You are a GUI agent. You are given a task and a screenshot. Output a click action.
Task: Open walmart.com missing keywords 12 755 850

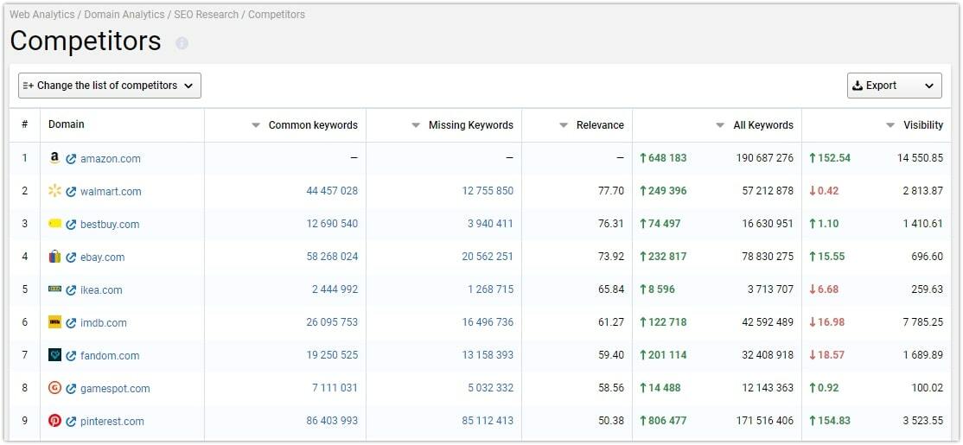tap(488, 191)
